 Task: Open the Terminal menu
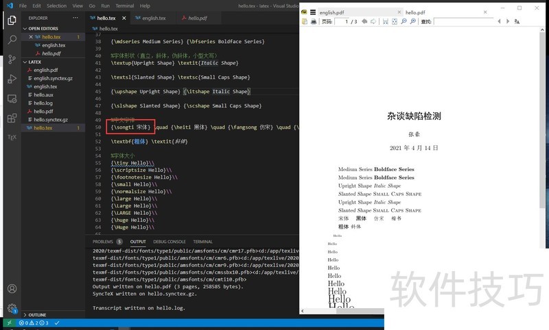124,5
